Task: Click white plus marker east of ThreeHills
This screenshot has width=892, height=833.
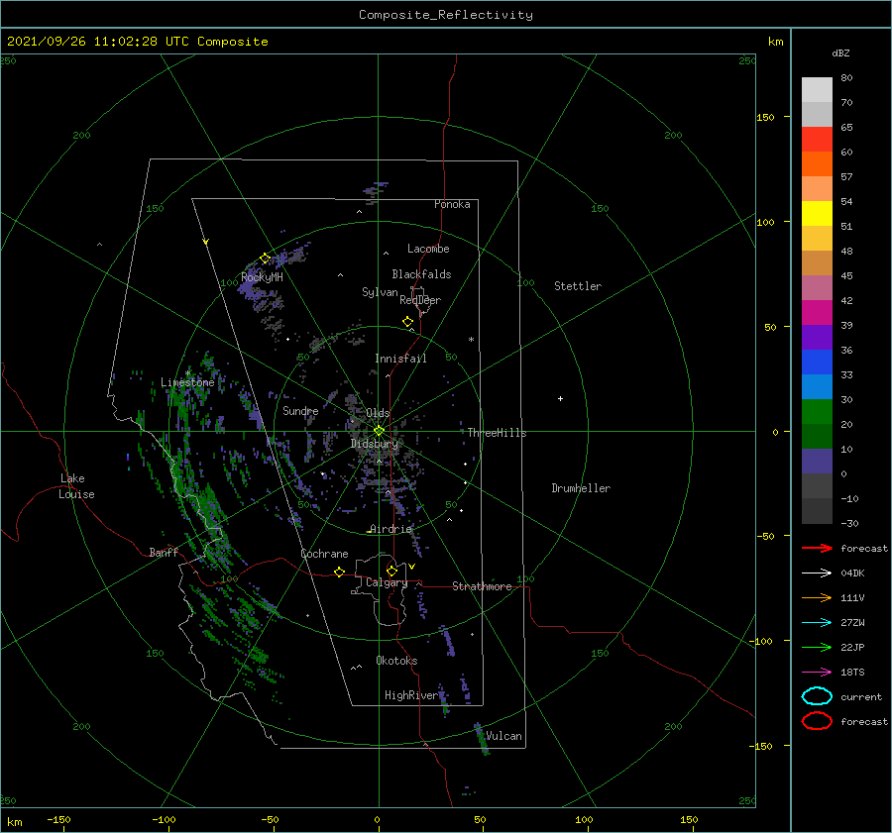Action: pyautogui.click(x=560, y=398)
